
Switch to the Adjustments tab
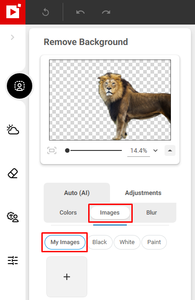[x=143, y=193]
